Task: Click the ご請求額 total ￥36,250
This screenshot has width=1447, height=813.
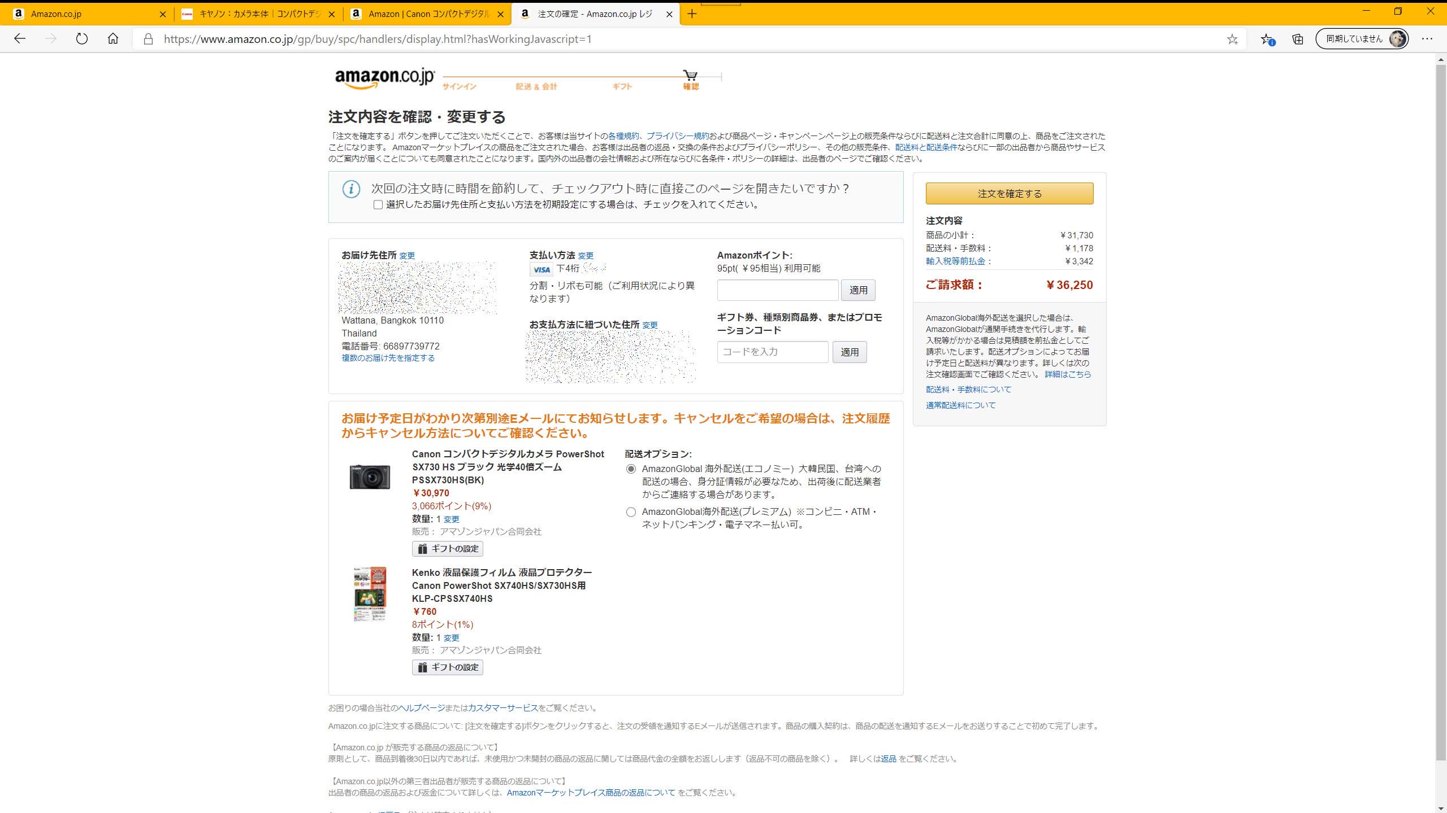Action: 1069,285
